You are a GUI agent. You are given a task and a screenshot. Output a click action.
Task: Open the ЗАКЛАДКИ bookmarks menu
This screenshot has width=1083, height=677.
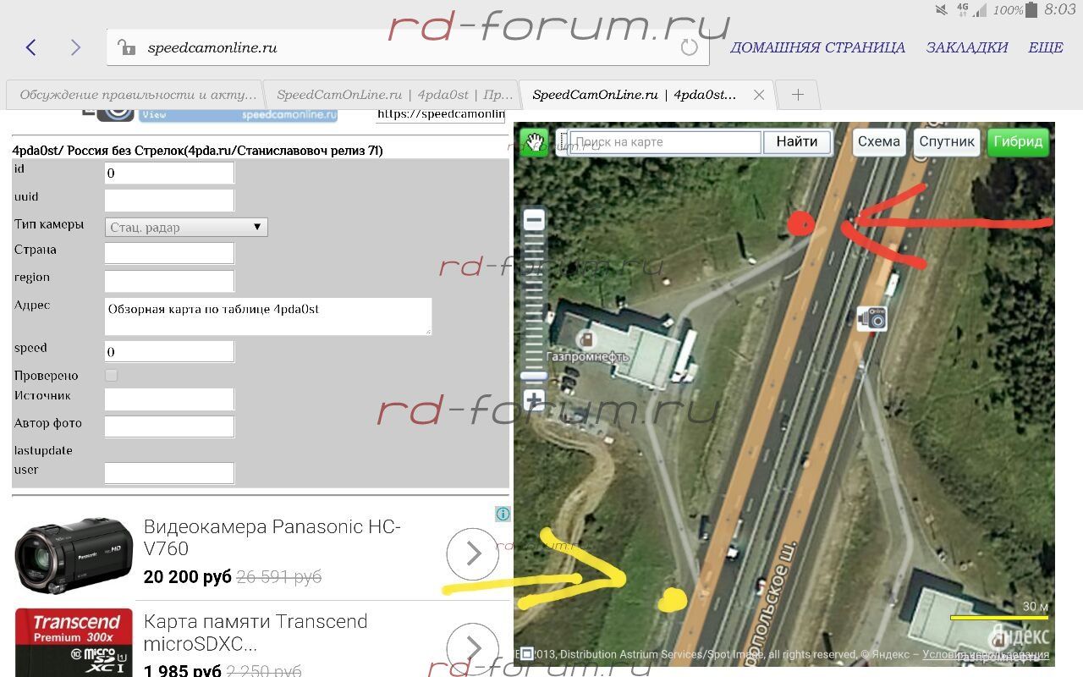click(966, 47)
